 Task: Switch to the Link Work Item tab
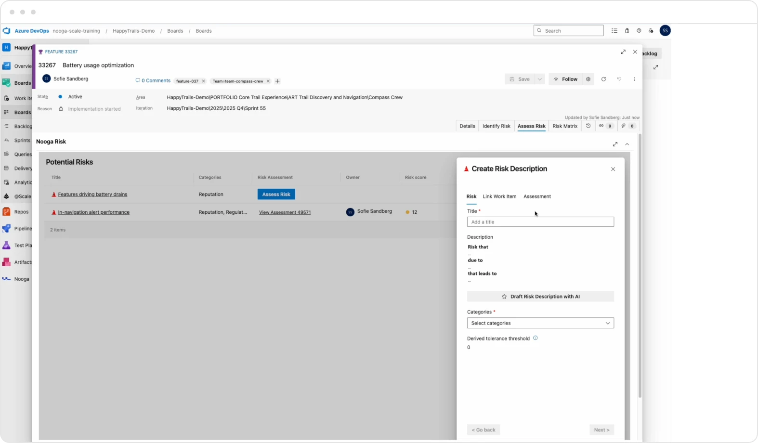tap(499, 196)
